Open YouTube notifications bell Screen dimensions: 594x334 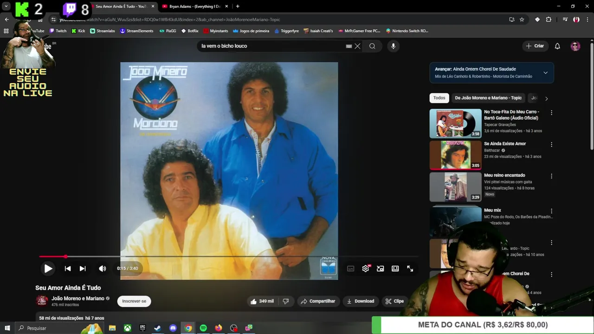pyautogui.click(x=557, y=46)
